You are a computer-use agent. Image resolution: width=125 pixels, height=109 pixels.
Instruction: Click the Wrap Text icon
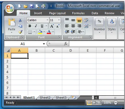click(x=86, y=20)
